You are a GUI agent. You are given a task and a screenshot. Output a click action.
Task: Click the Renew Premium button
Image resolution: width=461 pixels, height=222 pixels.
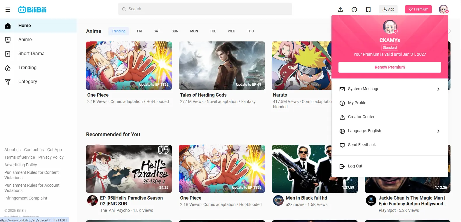(x=390, y=67)
